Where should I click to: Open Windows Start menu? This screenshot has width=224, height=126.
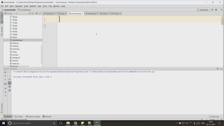click(x=3, y=123)
